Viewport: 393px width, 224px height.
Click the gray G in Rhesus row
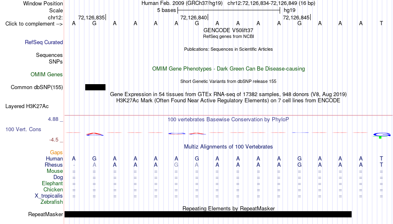176,165
